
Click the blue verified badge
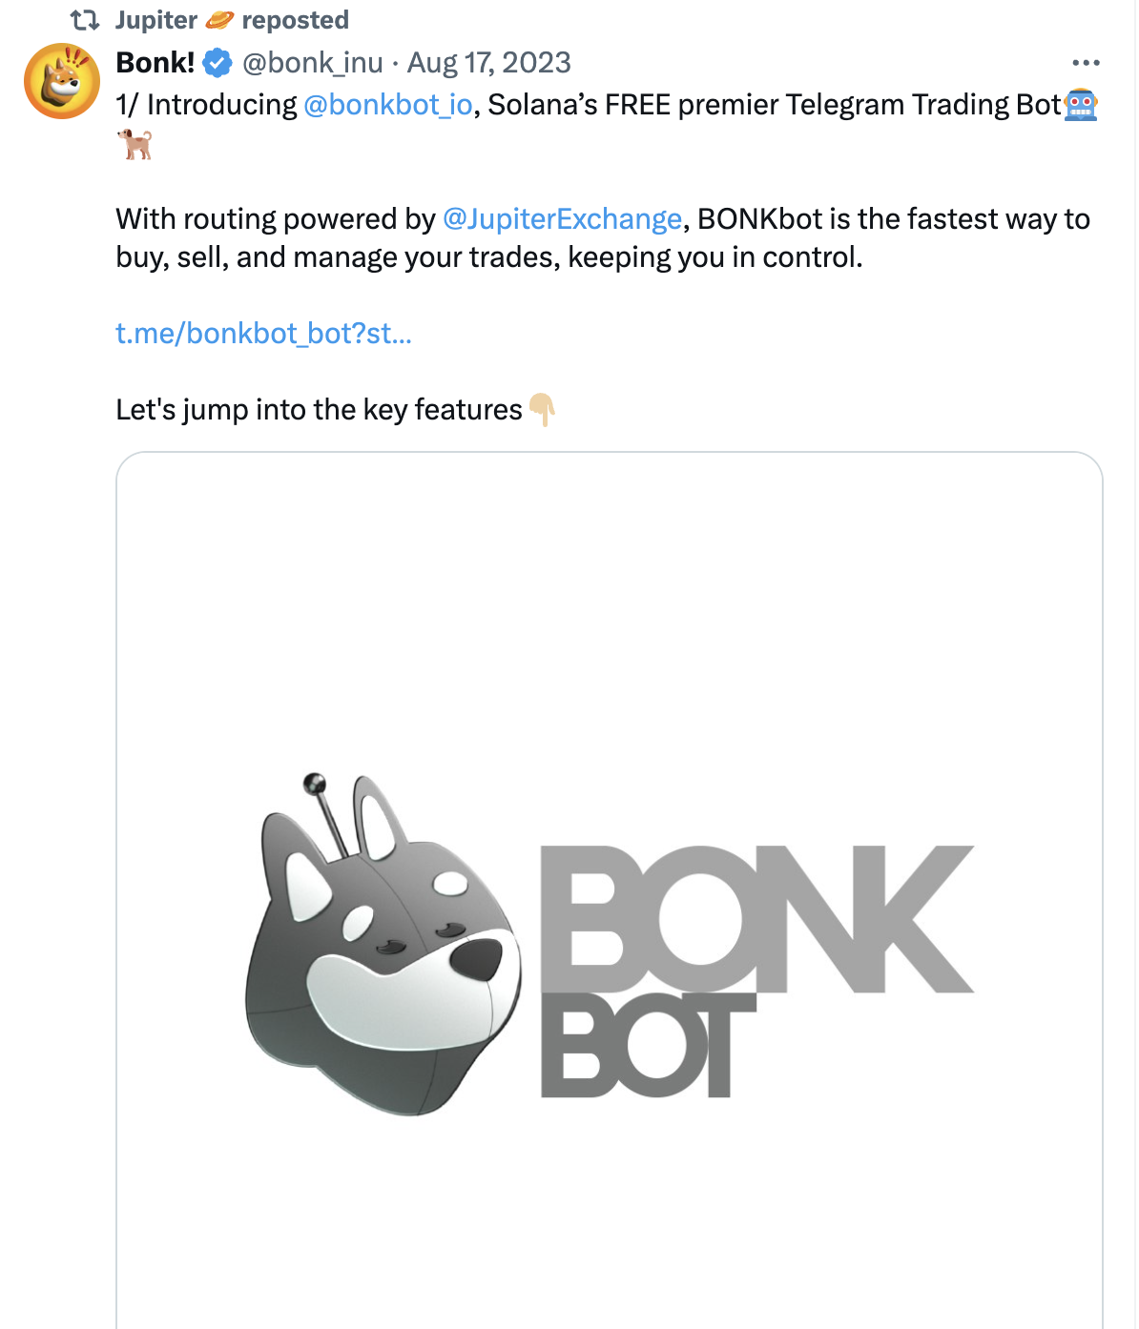point(218,63)
